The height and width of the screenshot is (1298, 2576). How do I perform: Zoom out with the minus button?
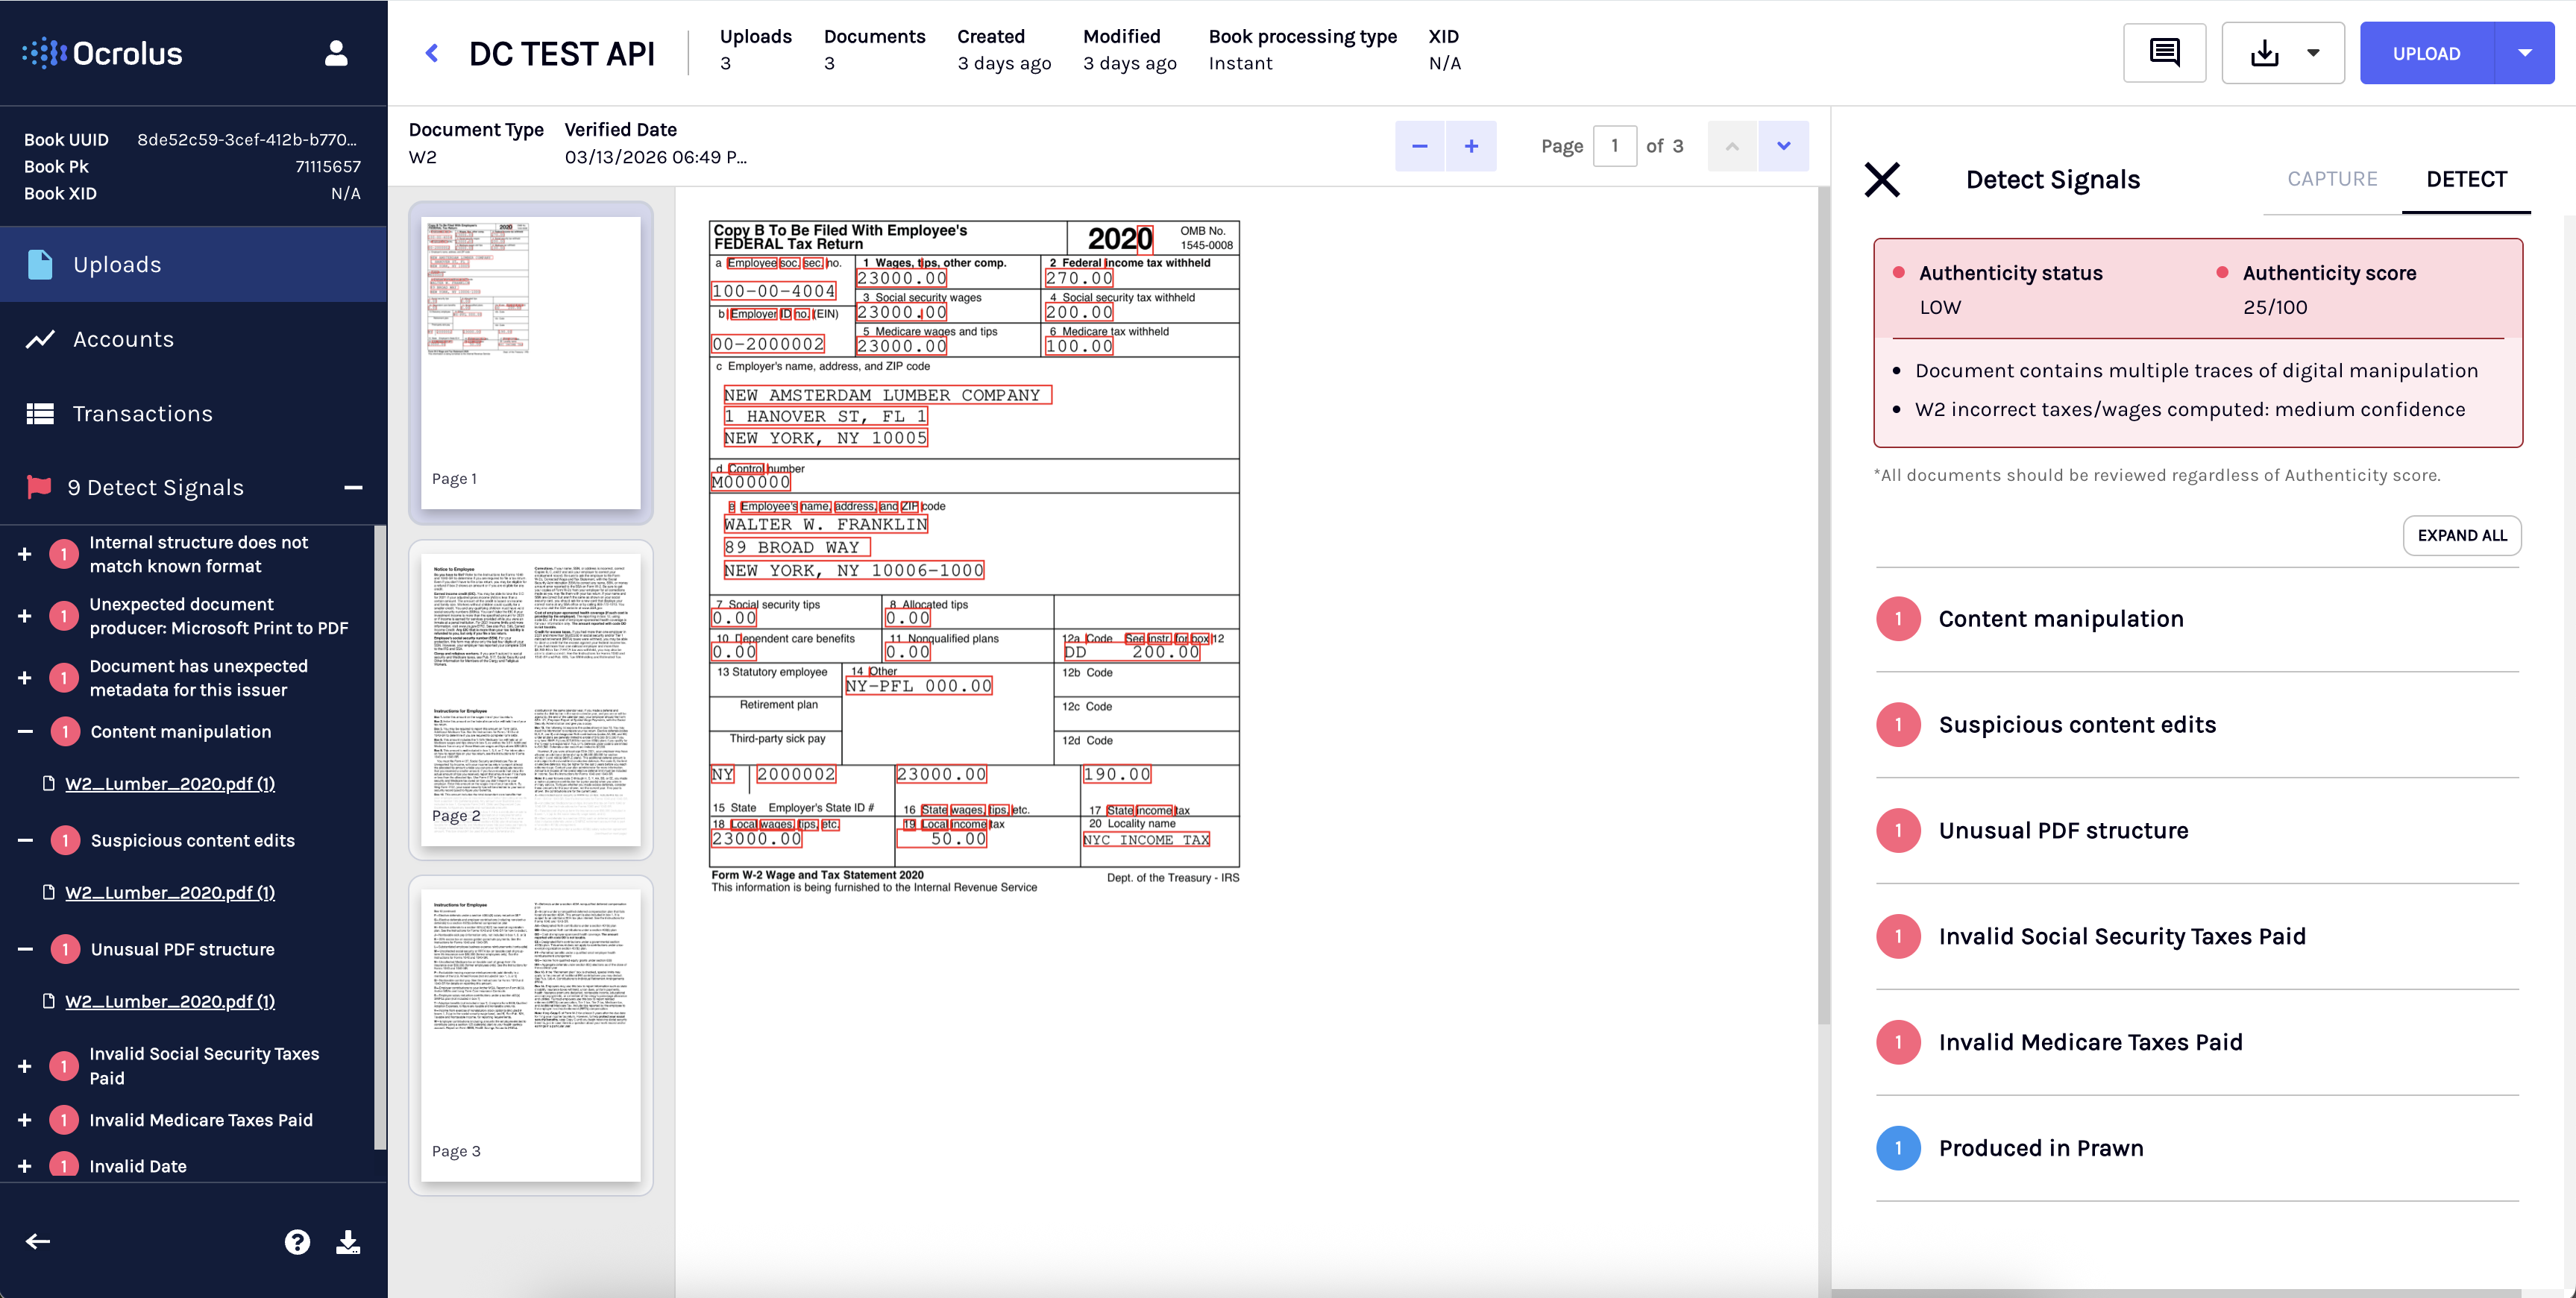pos(1419,146)
